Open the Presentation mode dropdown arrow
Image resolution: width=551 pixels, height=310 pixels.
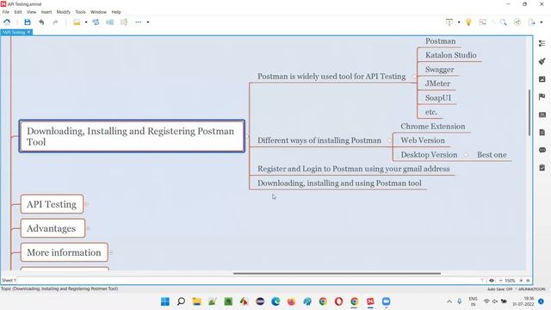tap(459, 22)
